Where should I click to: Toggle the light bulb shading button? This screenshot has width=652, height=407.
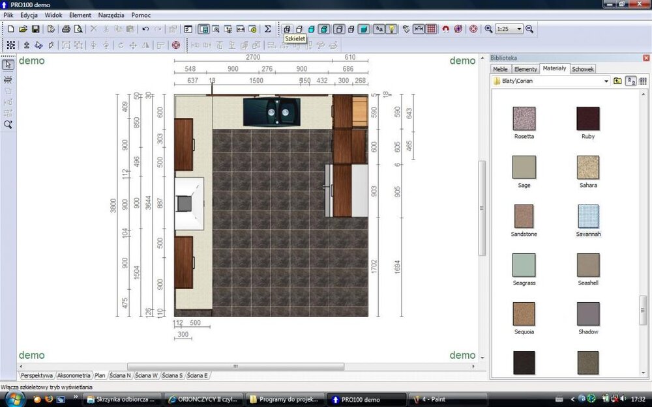pyautogui.click(x=391, y=29)
